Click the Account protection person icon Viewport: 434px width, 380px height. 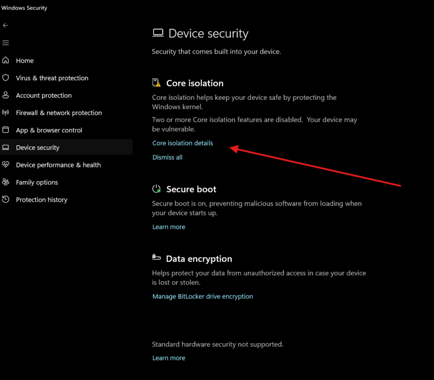tap(6, 95)
